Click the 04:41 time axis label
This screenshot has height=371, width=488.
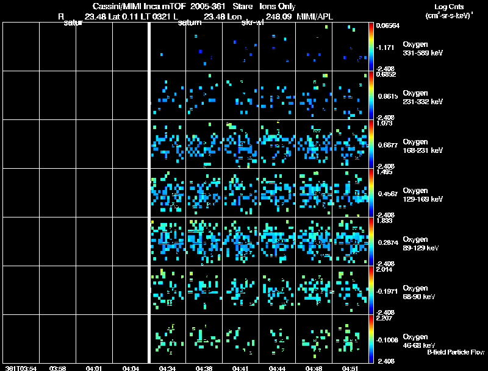pyautogui.click(x=240, y=369)
